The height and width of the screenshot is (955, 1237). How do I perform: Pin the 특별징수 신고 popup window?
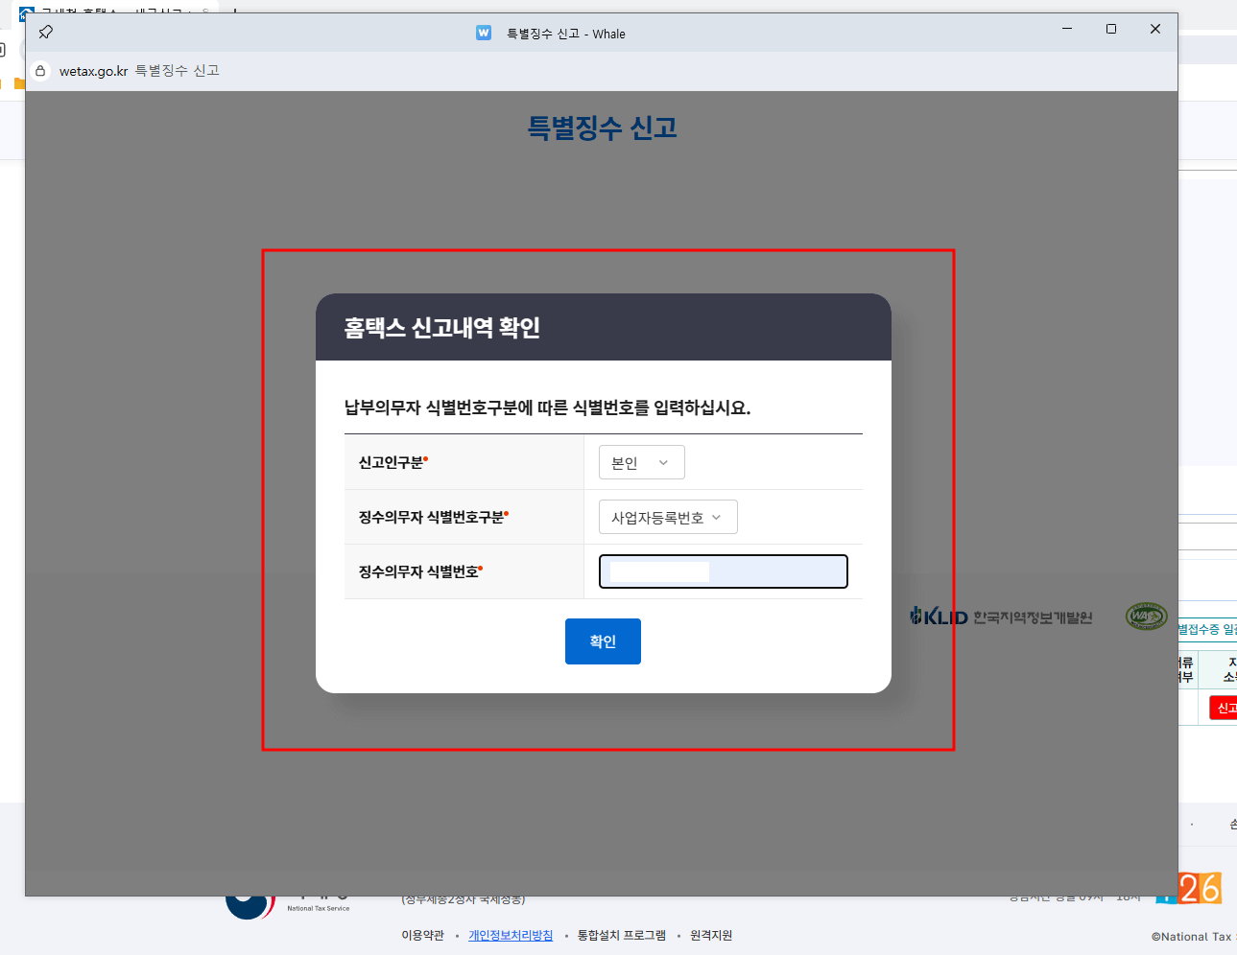pyautogui.click(x=44, y=31)
